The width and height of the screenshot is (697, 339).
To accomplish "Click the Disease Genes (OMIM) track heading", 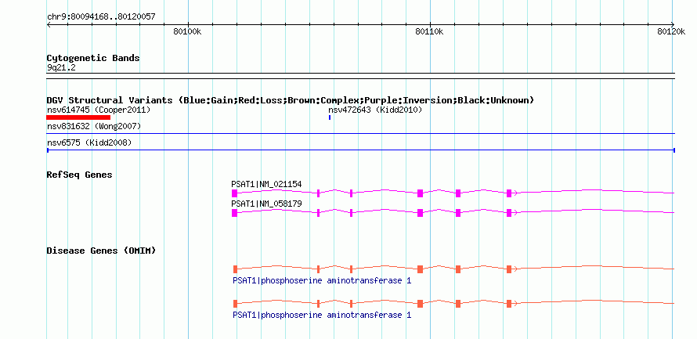I will [101, 251].
